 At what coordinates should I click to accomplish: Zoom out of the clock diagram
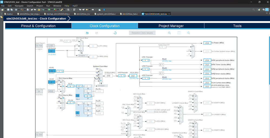click(188, 33)
